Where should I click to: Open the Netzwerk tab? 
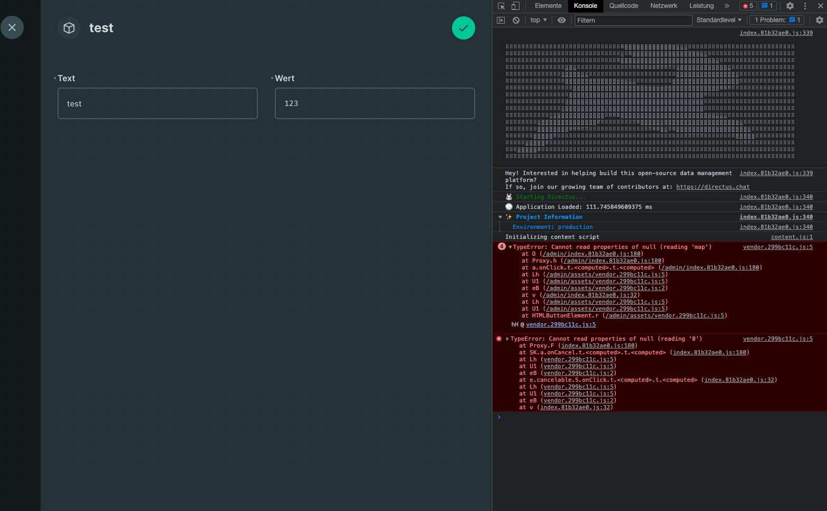[x=663, y=6]
